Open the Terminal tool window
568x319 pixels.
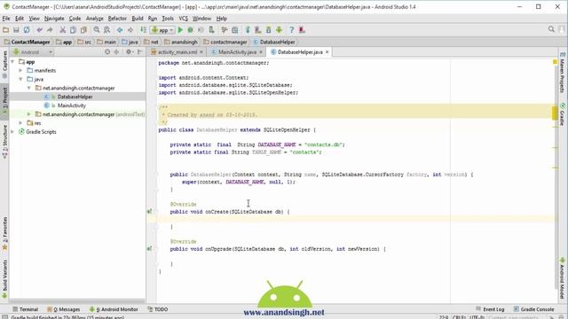(x=26, y=309)
